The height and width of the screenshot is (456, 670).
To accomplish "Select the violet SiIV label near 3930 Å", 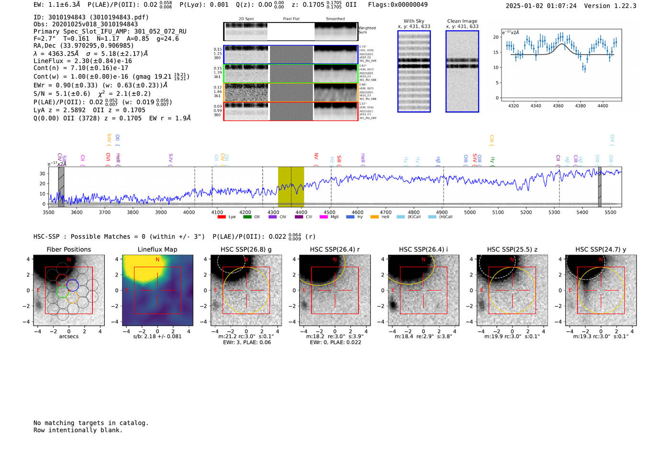I will click(170, 159).
